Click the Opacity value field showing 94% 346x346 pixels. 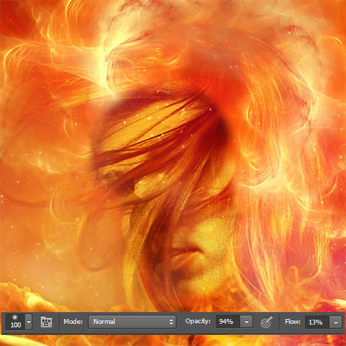tap(228, 321)
